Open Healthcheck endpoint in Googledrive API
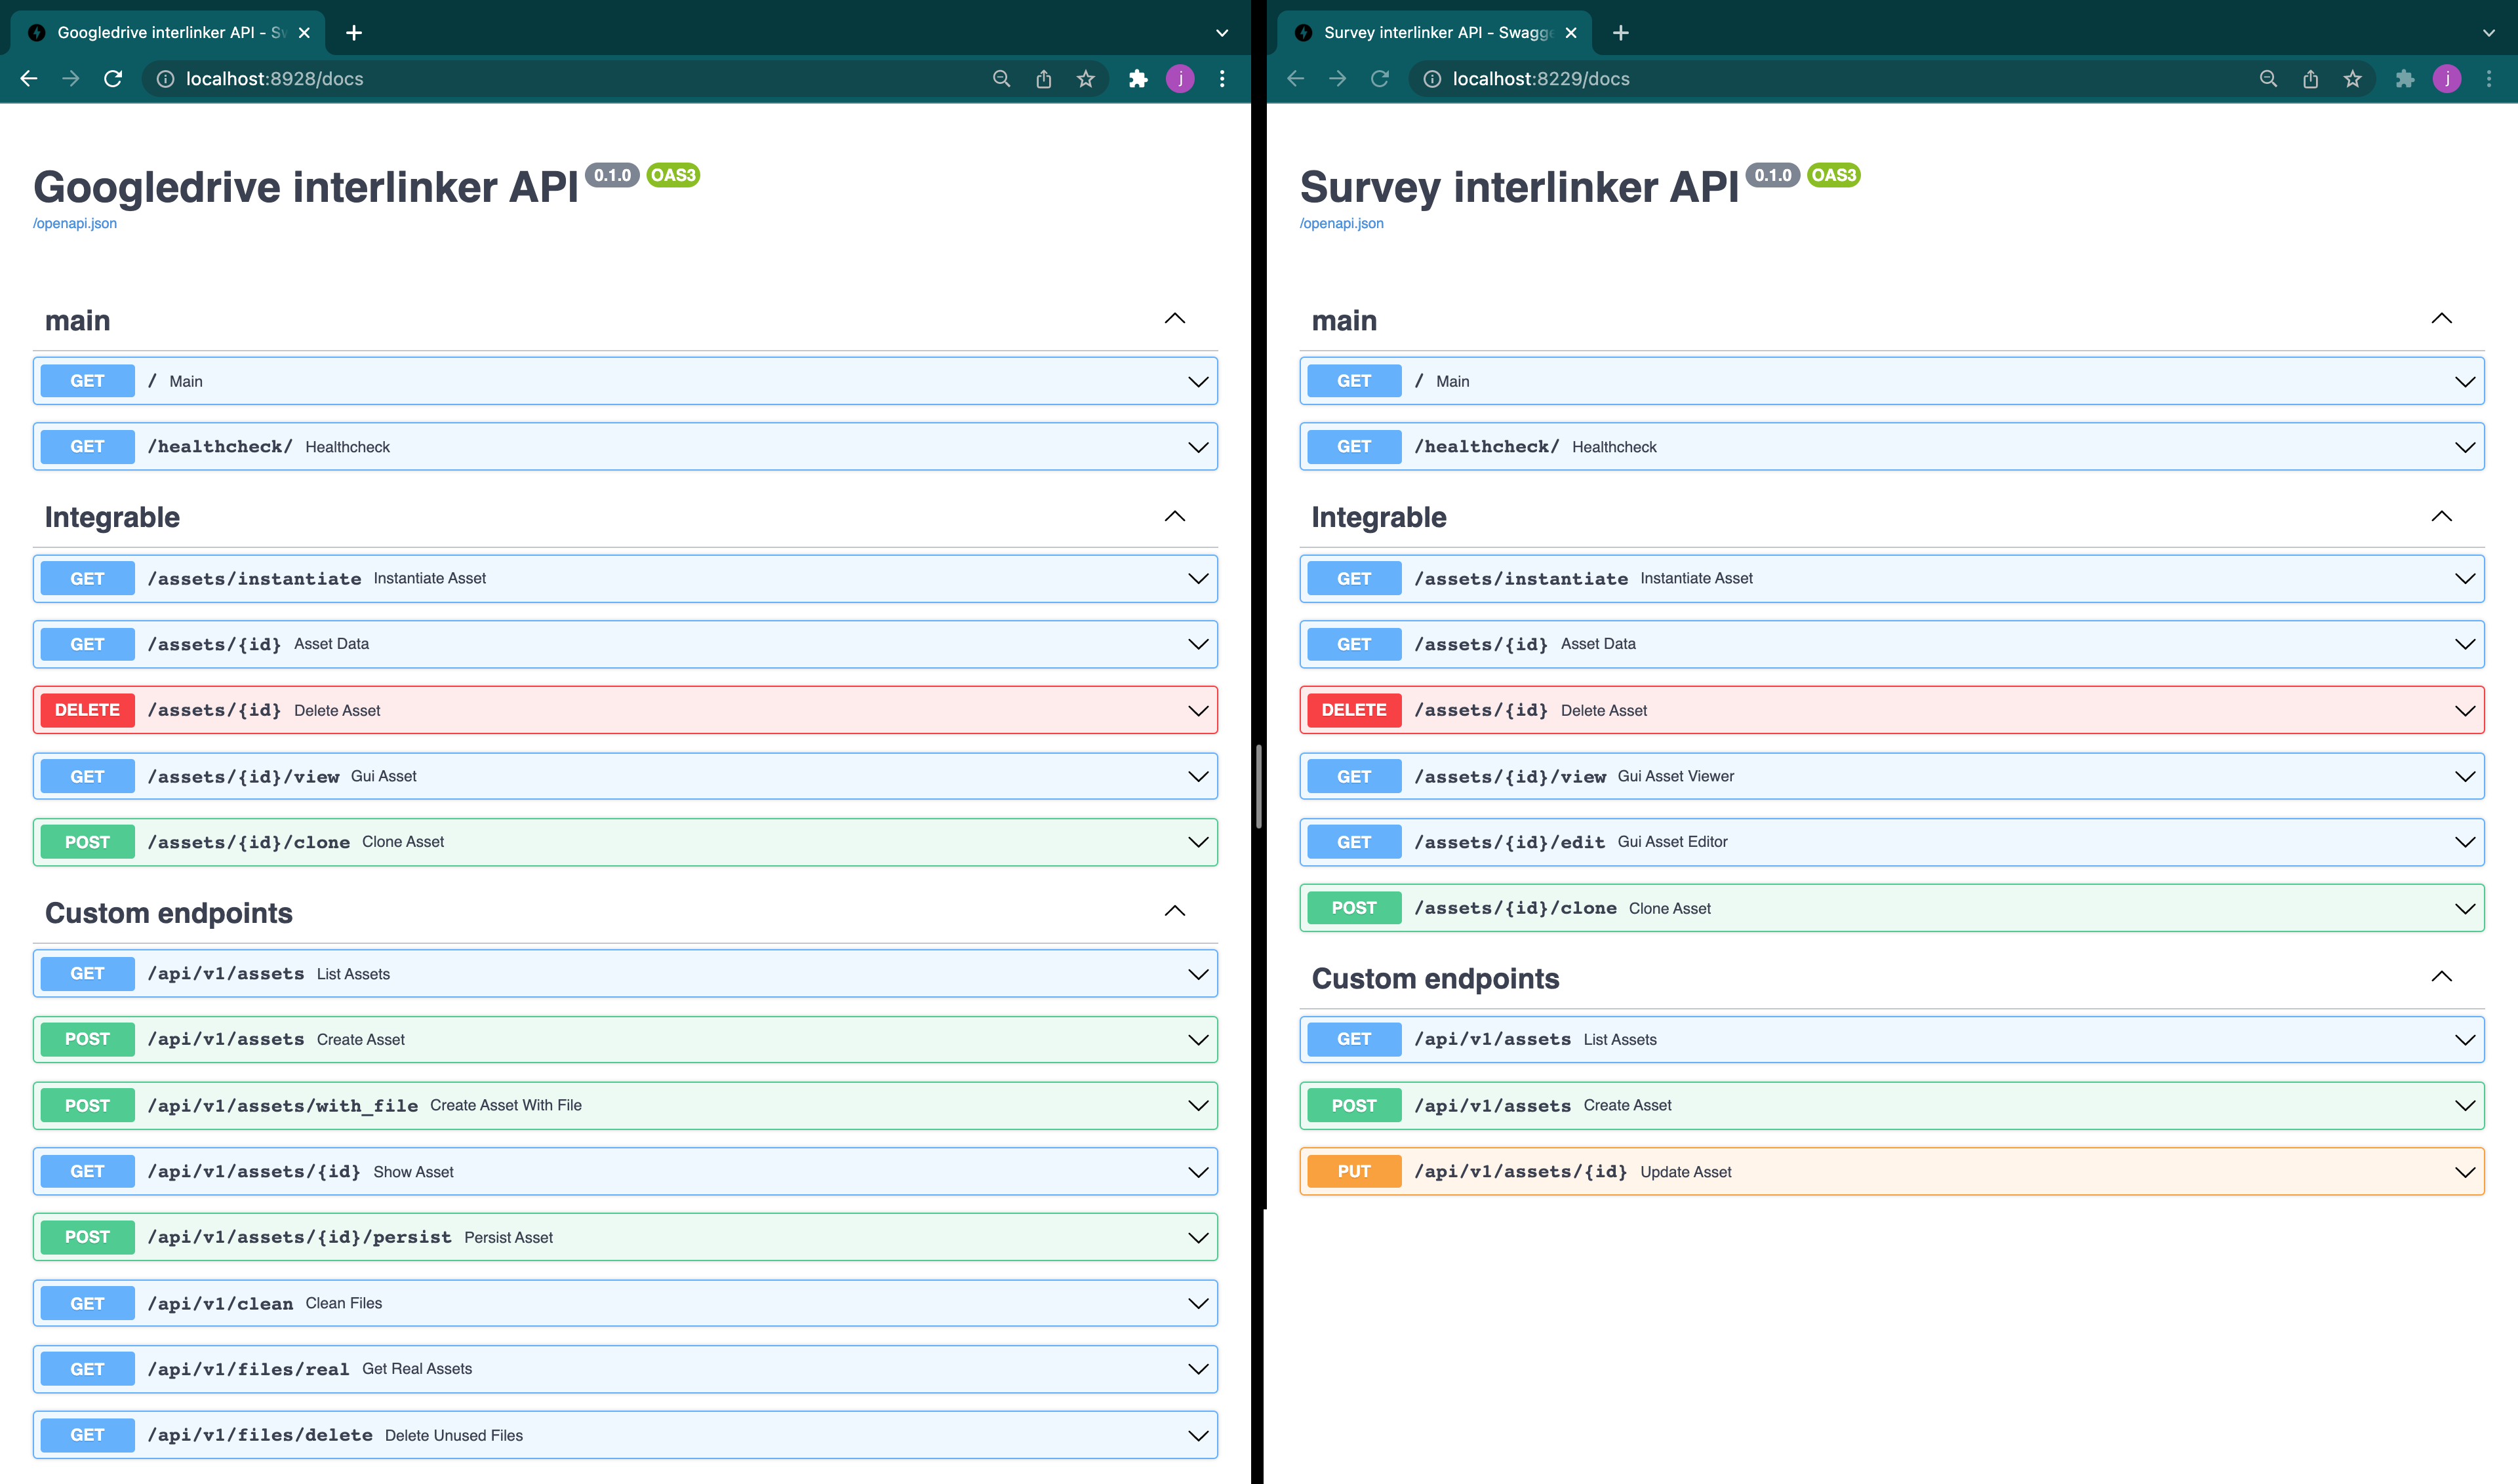 click(626, 447)
